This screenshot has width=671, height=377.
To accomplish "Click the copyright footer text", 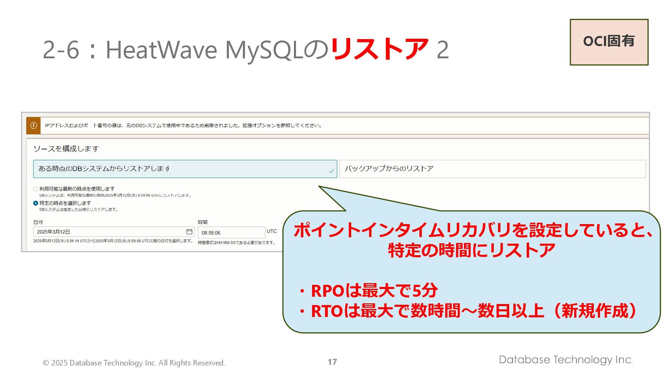I will pos(134,363).
